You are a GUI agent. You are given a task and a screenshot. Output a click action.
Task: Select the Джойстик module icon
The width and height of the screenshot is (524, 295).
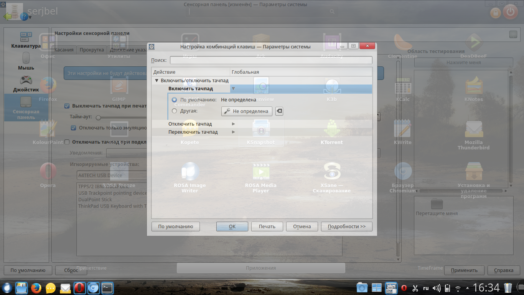[x=26, y=84]
